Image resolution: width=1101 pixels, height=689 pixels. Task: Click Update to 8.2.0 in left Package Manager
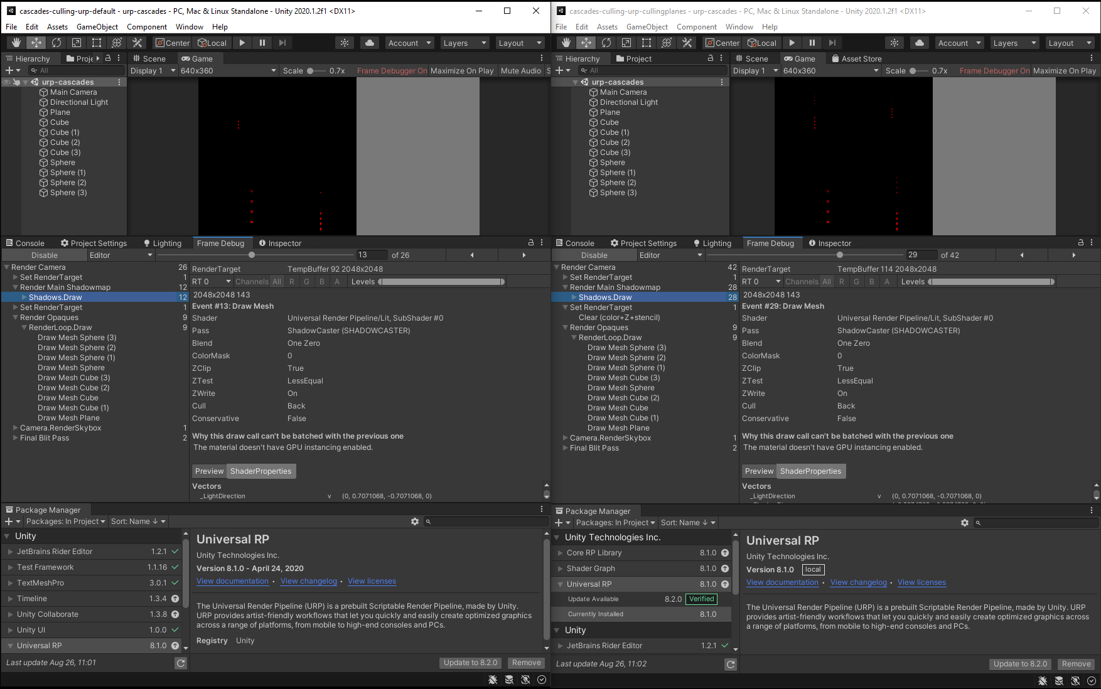click(470, 663)
